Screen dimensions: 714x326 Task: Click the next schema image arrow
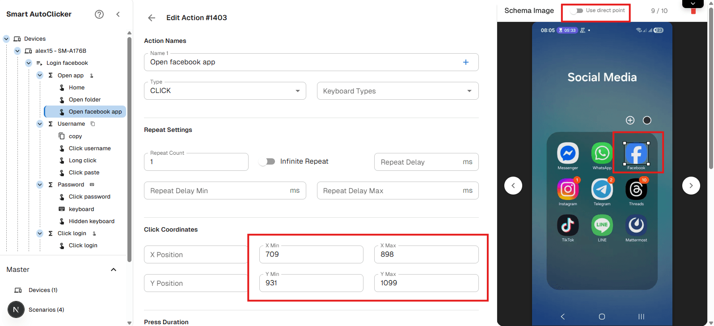pyautogui.click(x=691, y=186)
